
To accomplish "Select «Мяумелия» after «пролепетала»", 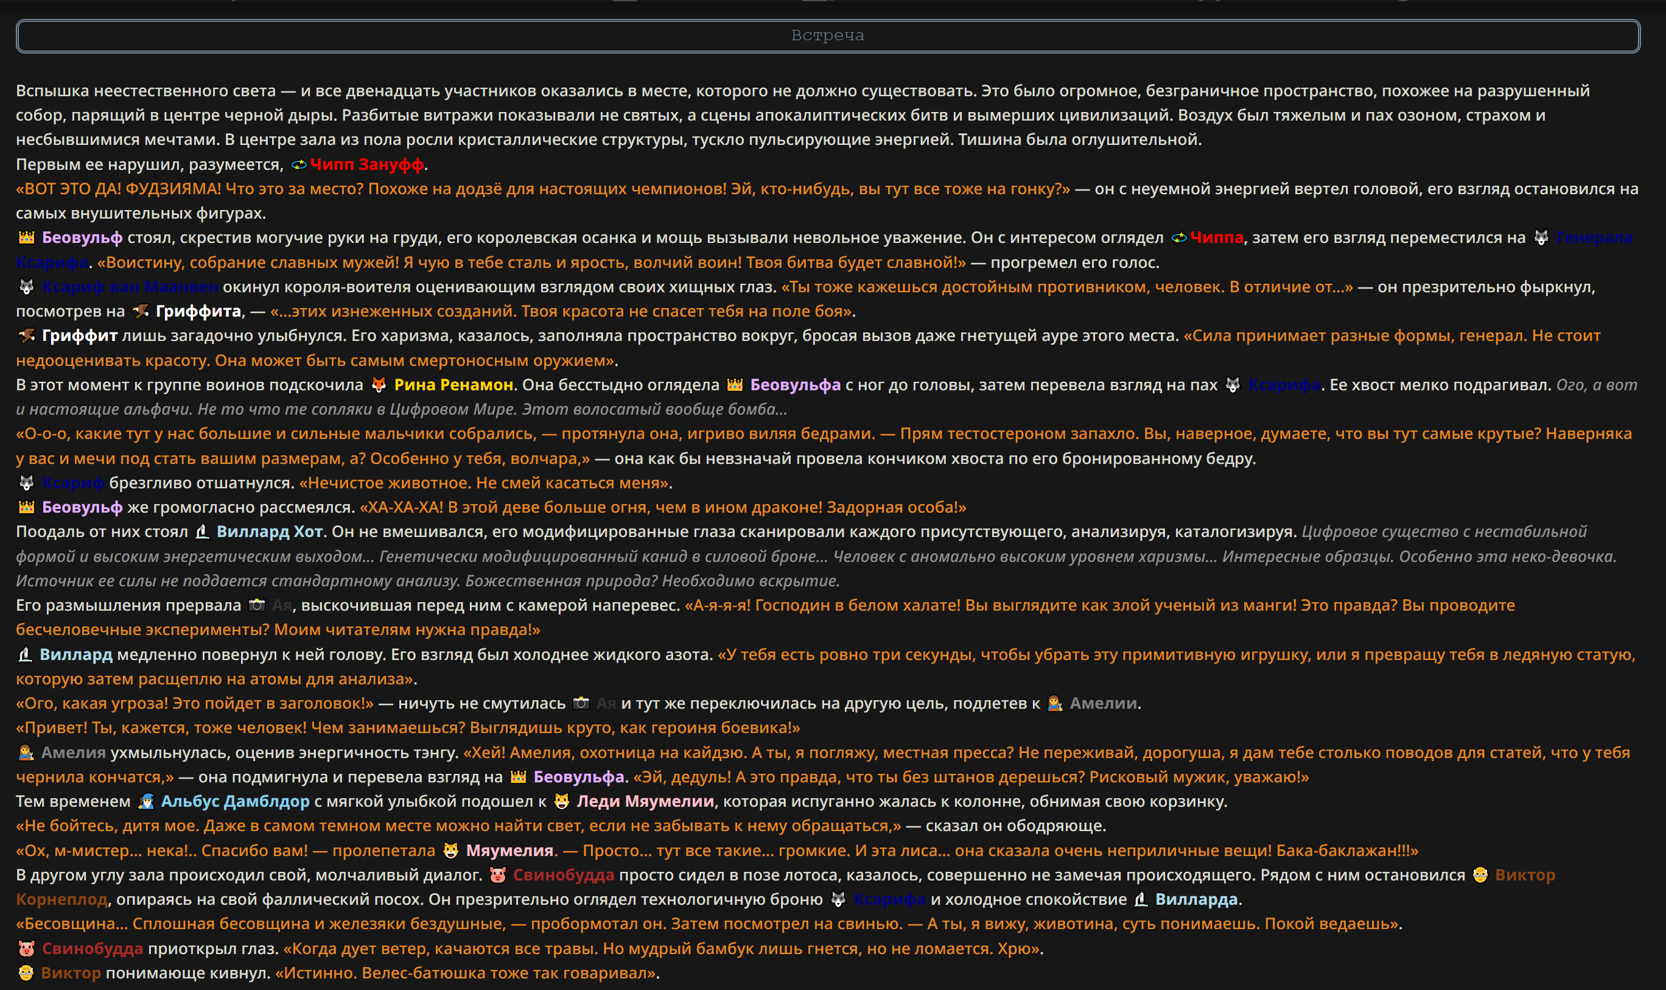I will click(509, 851).
